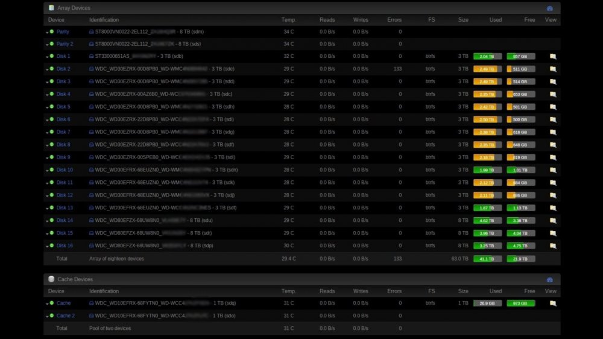
Task: Click the array total used bar 41.1 TB
Action: pos(487,259)
